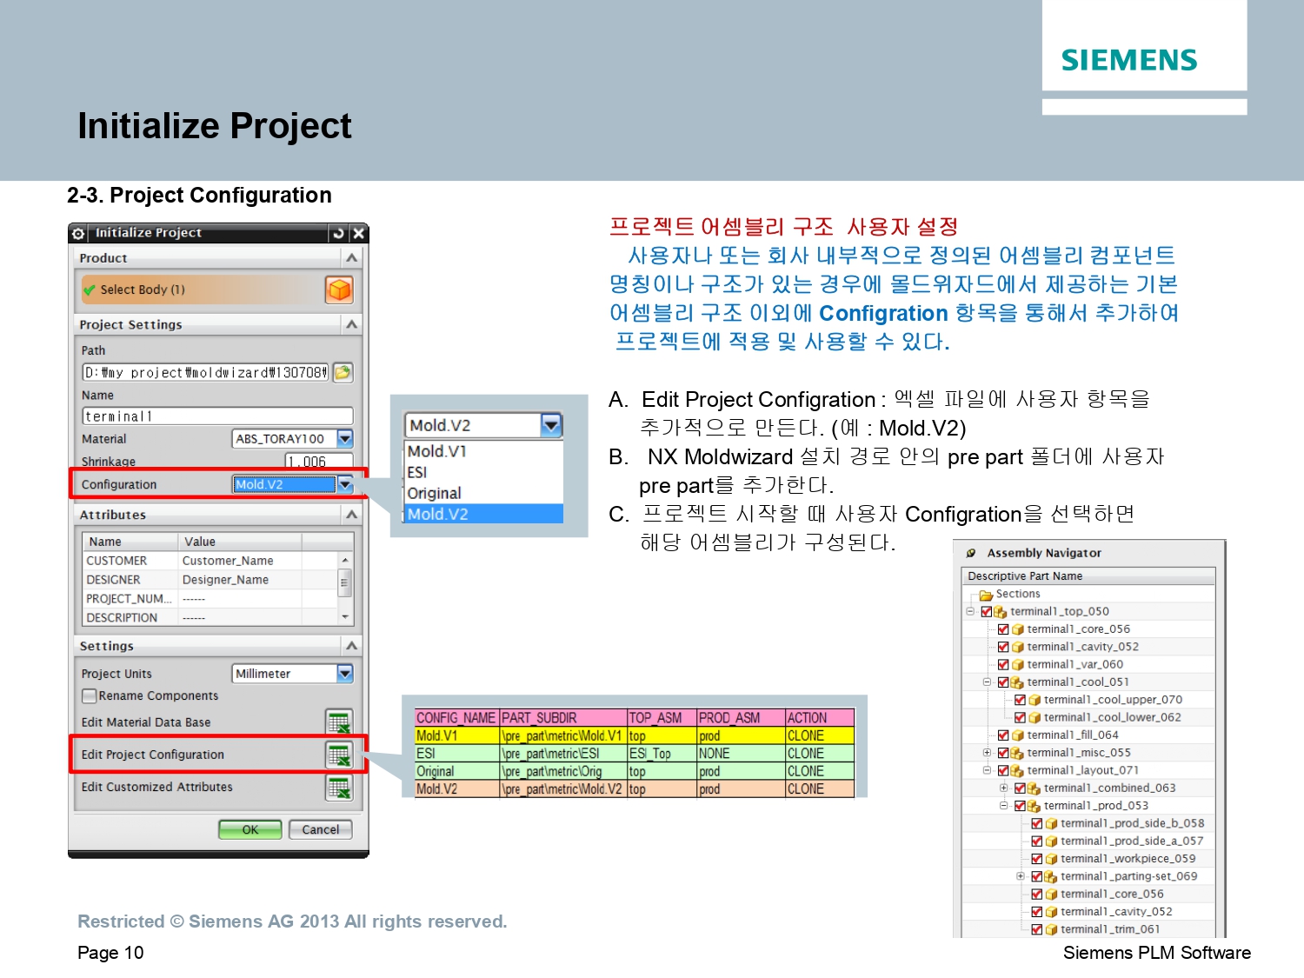
Task: Click the Reset arrow icon in dialog title
Action: [338, 233]
